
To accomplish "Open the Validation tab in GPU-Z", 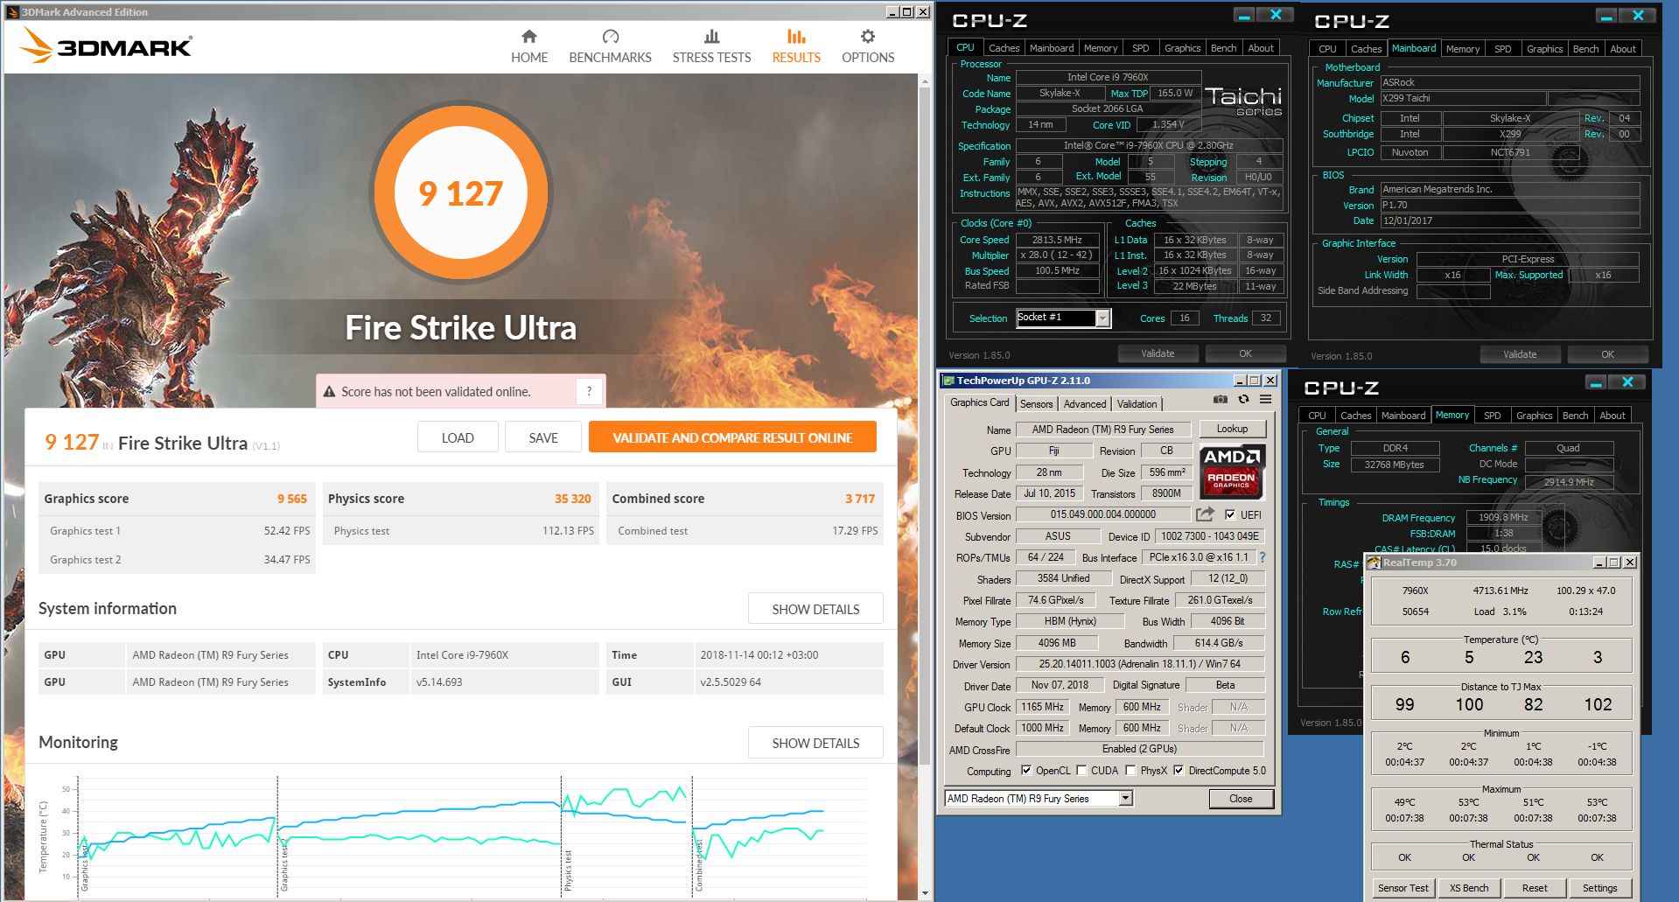I will (1137, 403).
